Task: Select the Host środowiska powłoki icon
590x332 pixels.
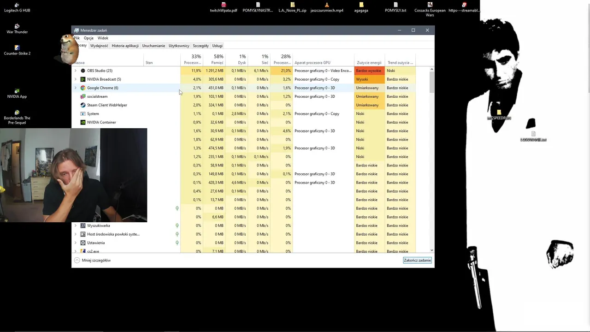Action: 83,234
